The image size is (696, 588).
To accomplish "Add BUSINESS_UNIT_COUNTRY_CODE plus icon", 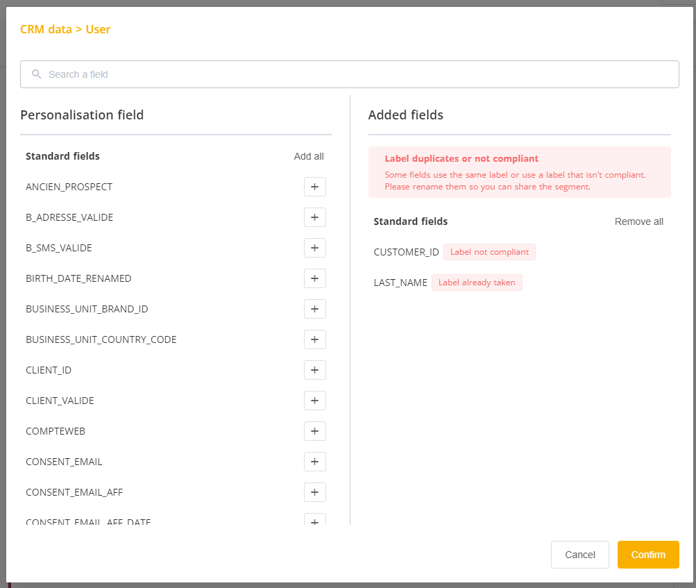I will (x=315, y=339).
